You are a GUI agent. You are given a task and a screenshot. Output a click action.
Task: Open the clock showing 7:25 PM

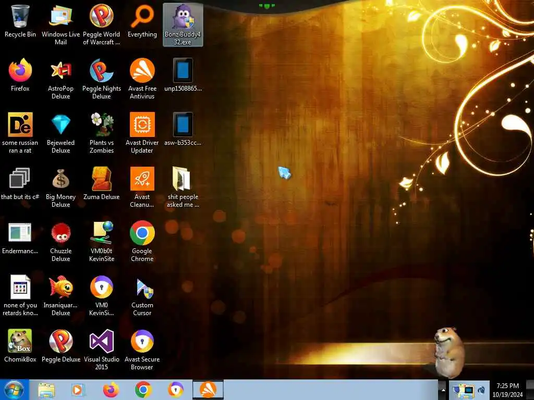[507, 390]
